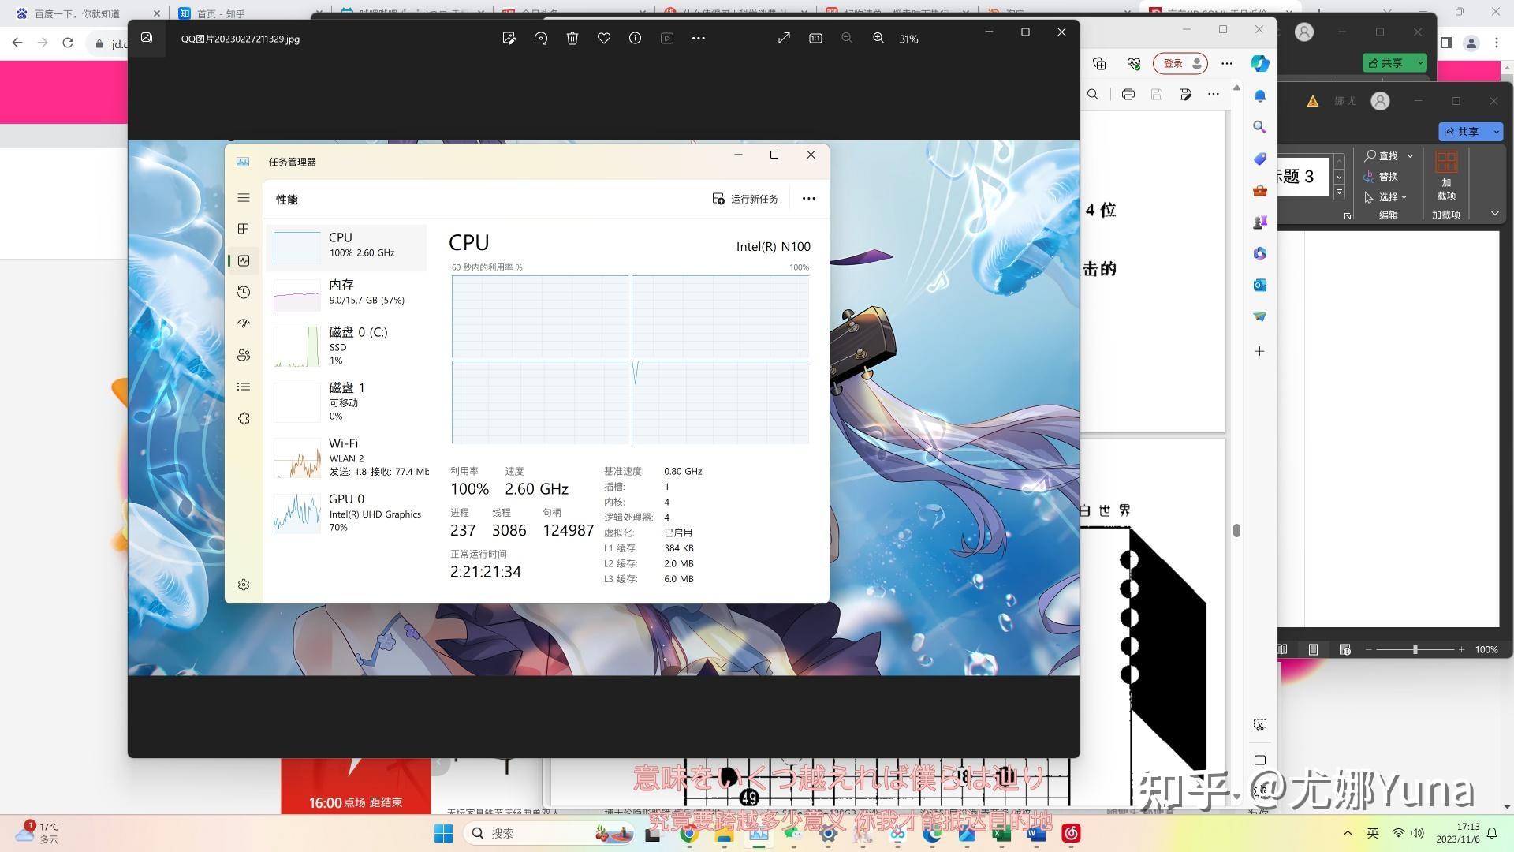Open the Photos See more ellipsis menu
Image resolution: width=1514 pixels, height=852 pixels.
(x=698, y=38)
